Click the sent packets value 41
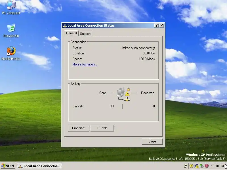 tap(112, 106)
